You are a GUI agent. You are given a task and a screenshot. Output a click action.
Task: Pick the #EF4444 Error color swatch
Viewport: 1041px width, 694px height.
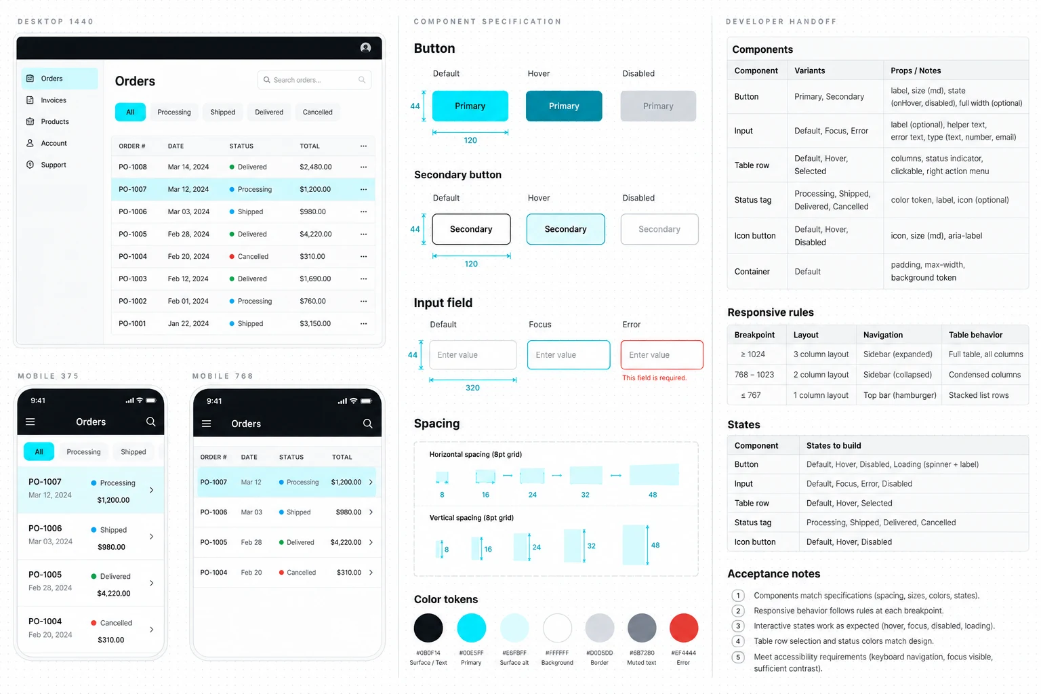pyautogui.click(x=684, y=628)
